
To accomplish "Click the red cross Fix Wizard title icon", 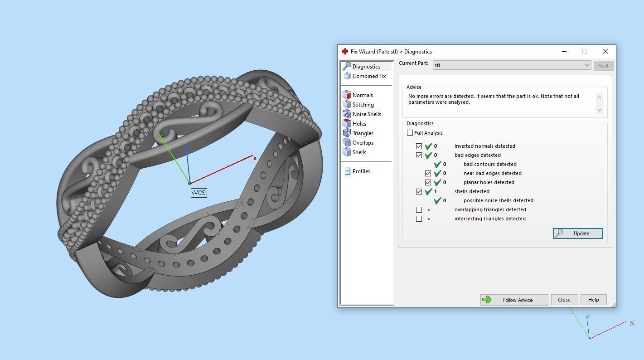I will tap(345, 52).
